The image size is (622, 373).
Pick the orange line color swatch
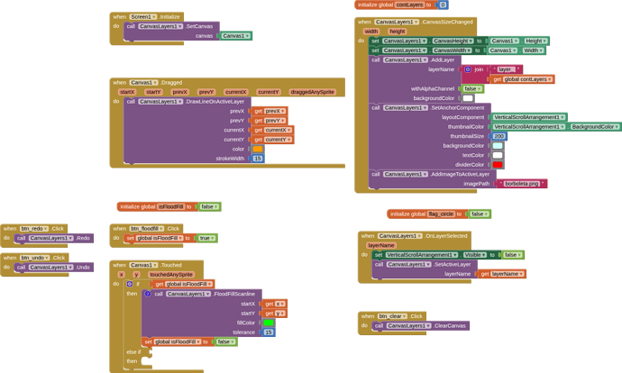(x=258, y=149)
